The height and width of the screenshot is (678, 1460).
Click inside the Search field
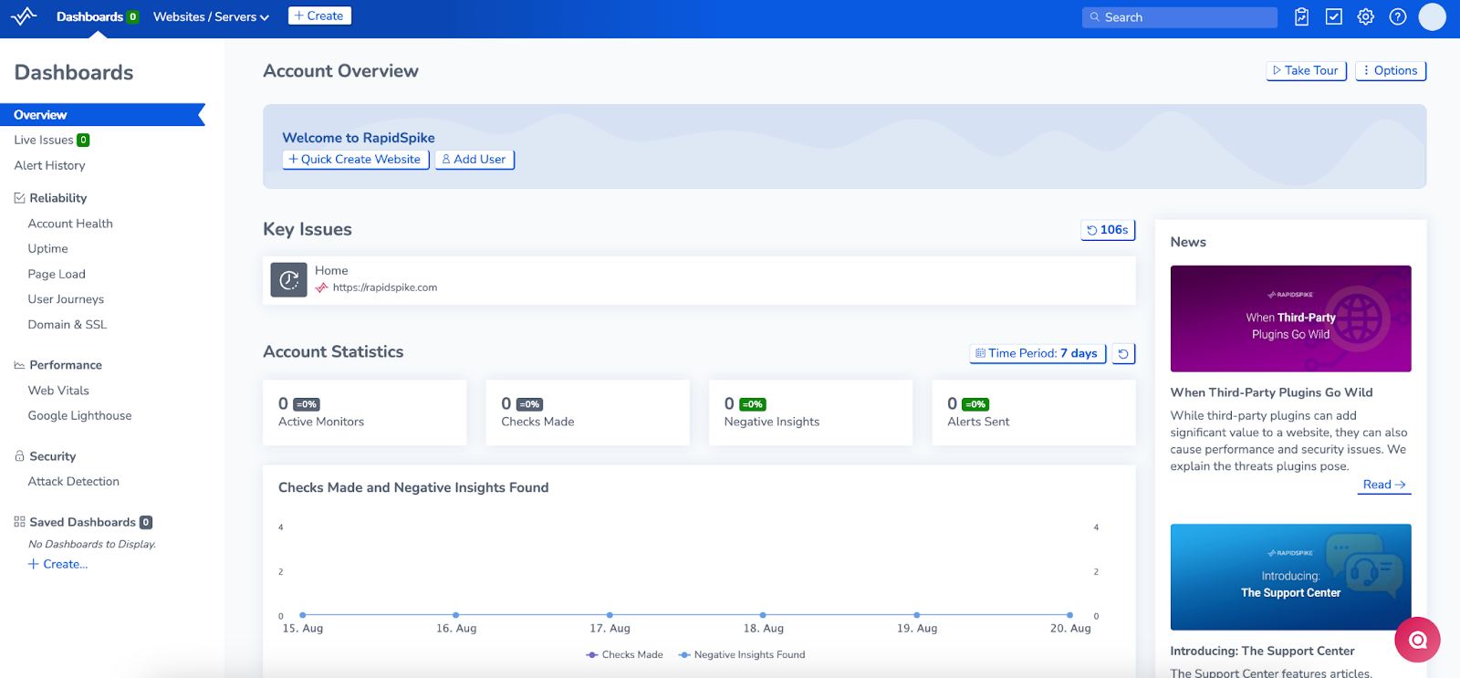coord(1180,17)
